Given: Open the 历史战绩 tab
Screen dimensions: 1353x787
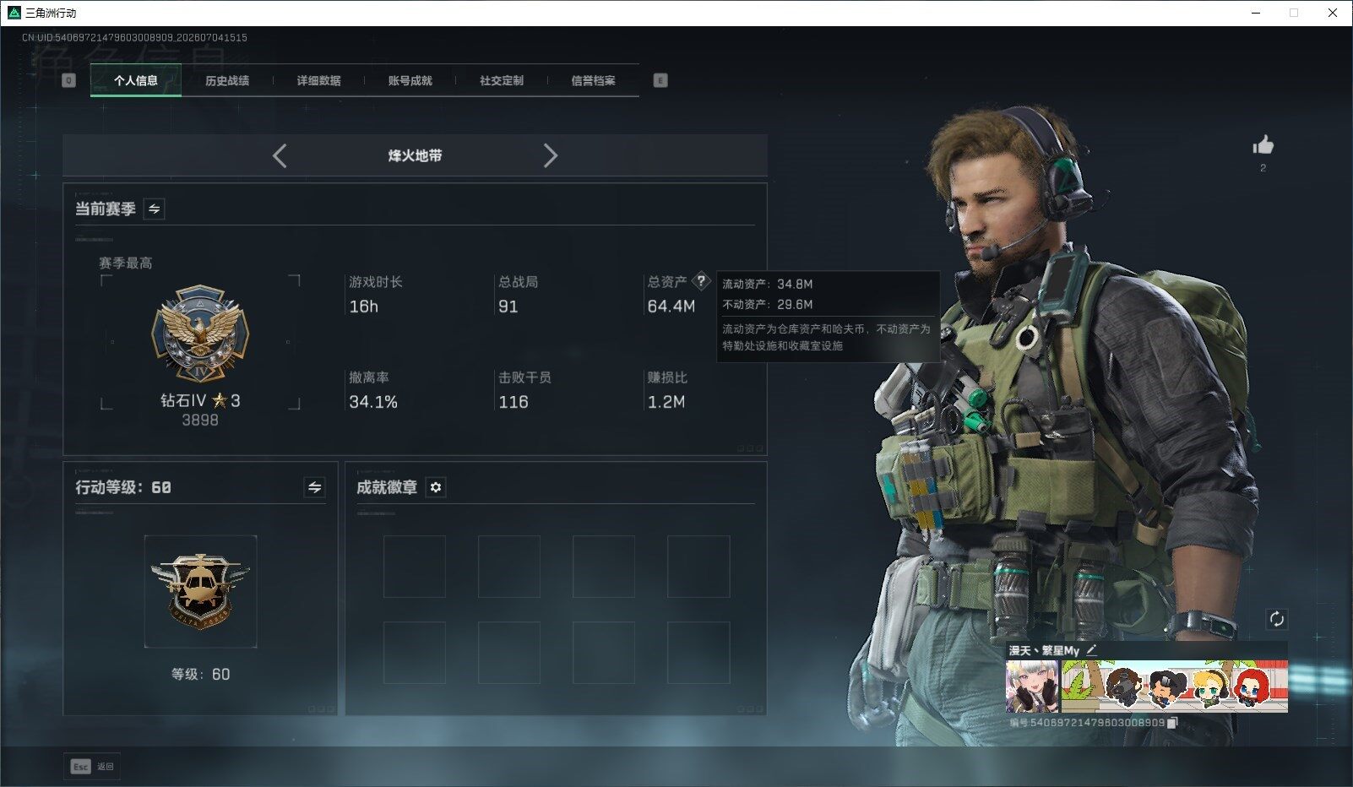Looking at the screenshot, I should click(x=227, y=80).
